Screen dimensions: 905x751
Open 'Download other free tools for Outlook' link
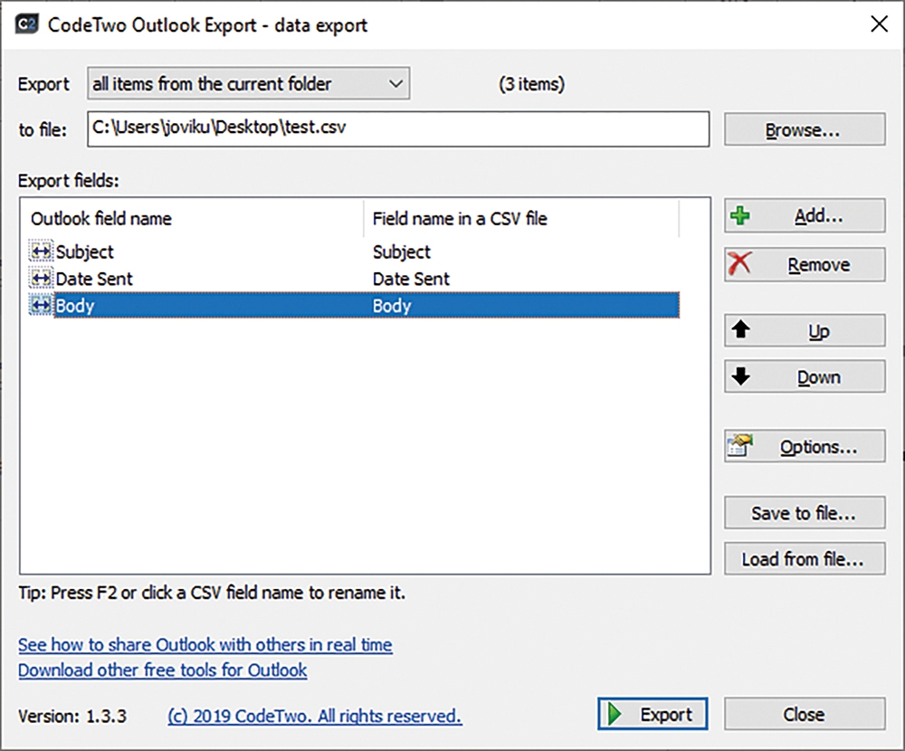pos(162,670)
